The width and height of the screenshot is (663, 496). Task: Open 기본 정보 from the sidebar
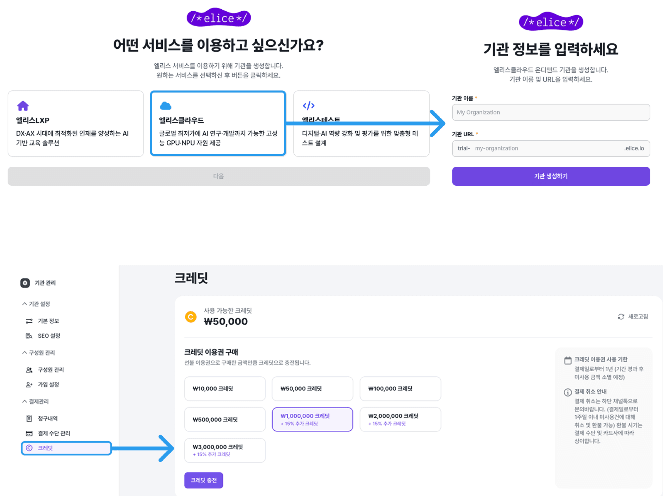(48, 320)
